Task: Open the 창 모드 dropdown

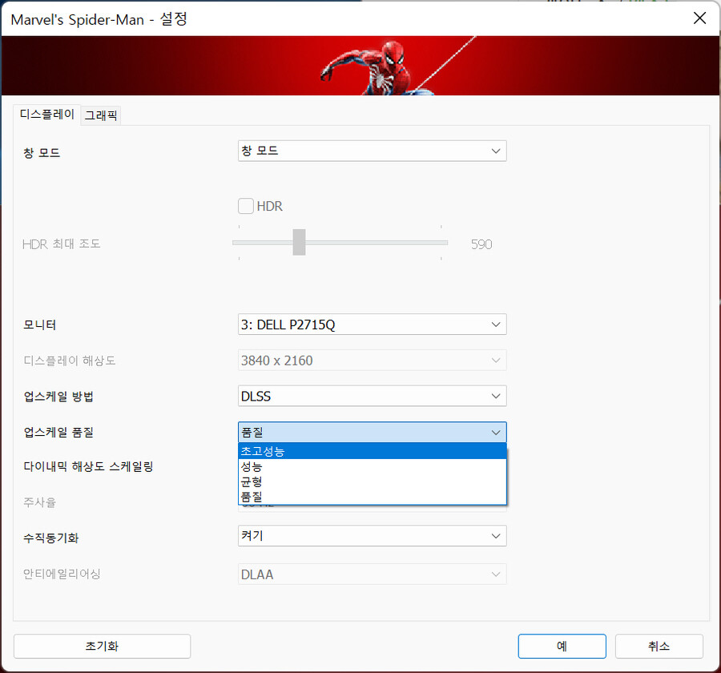Action: (372, 151)
